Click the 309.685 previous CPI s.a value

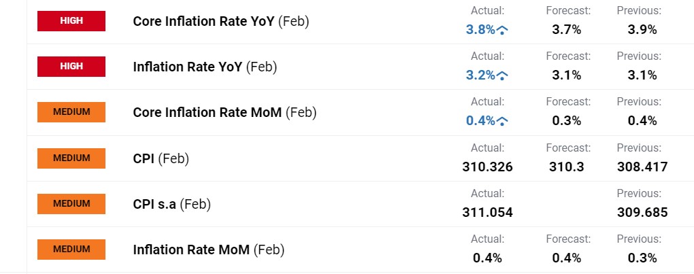coord(642,213)
